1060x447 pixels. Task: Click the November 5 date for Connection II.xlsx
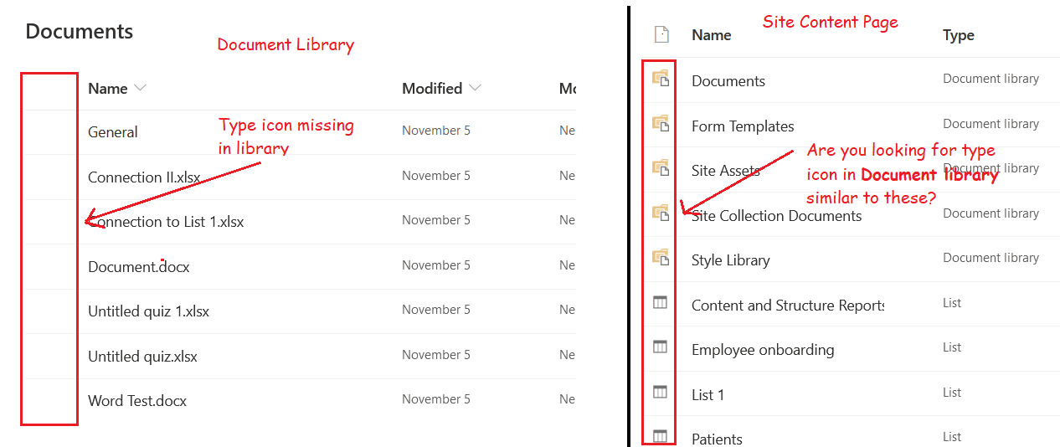coord(436,176)
